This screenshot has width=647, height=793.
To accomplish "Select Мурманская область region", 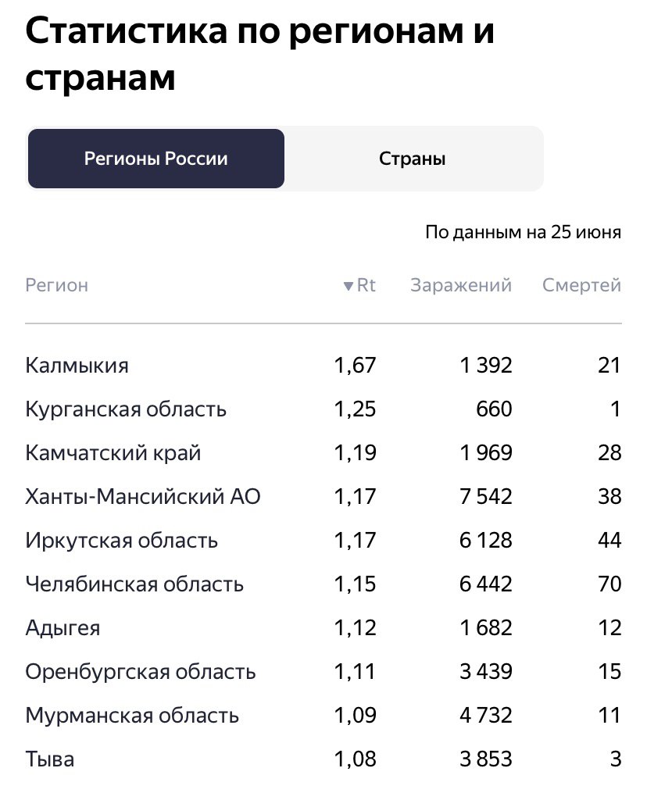I will [x=132, y=716].
